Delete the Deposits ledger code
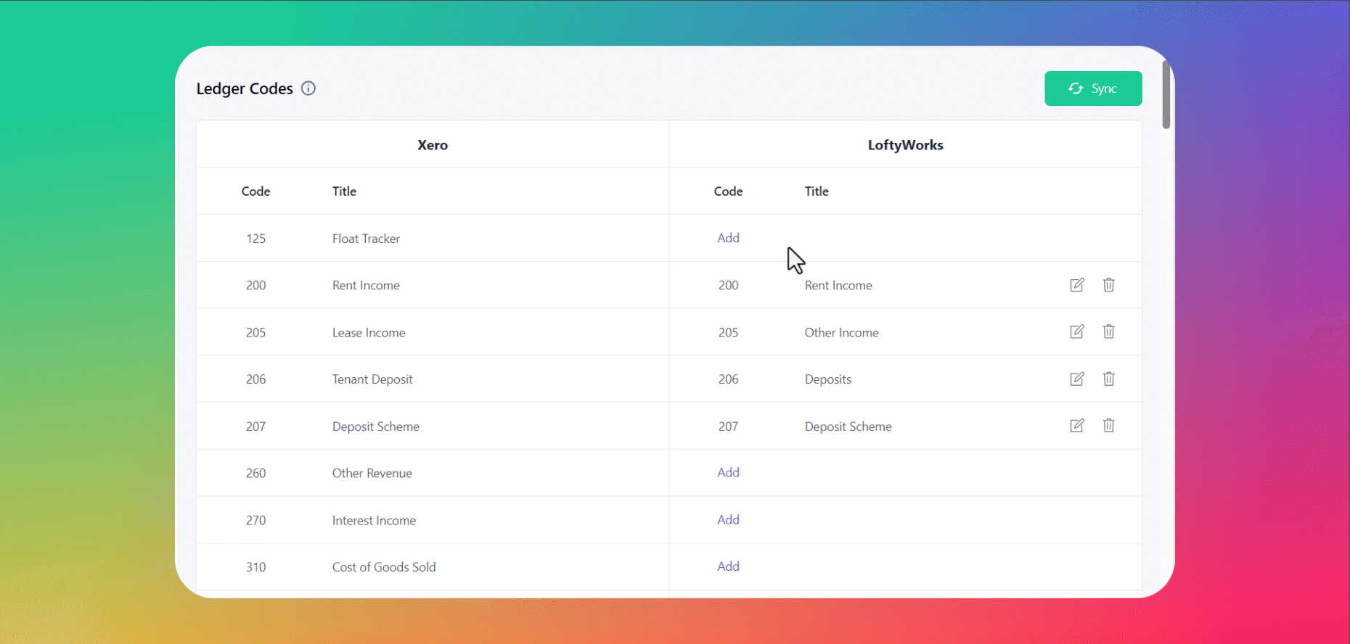Image resolution: width=1350 pixels, height=644 pixels. pos(1109,379)
